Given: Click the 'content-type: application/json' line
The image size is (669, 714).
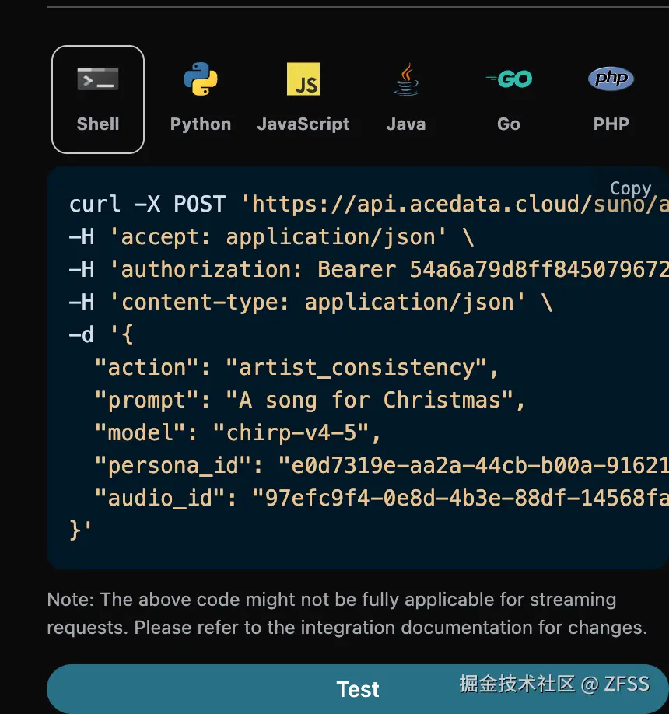Looking at the screenshot, I should [311, 303].
